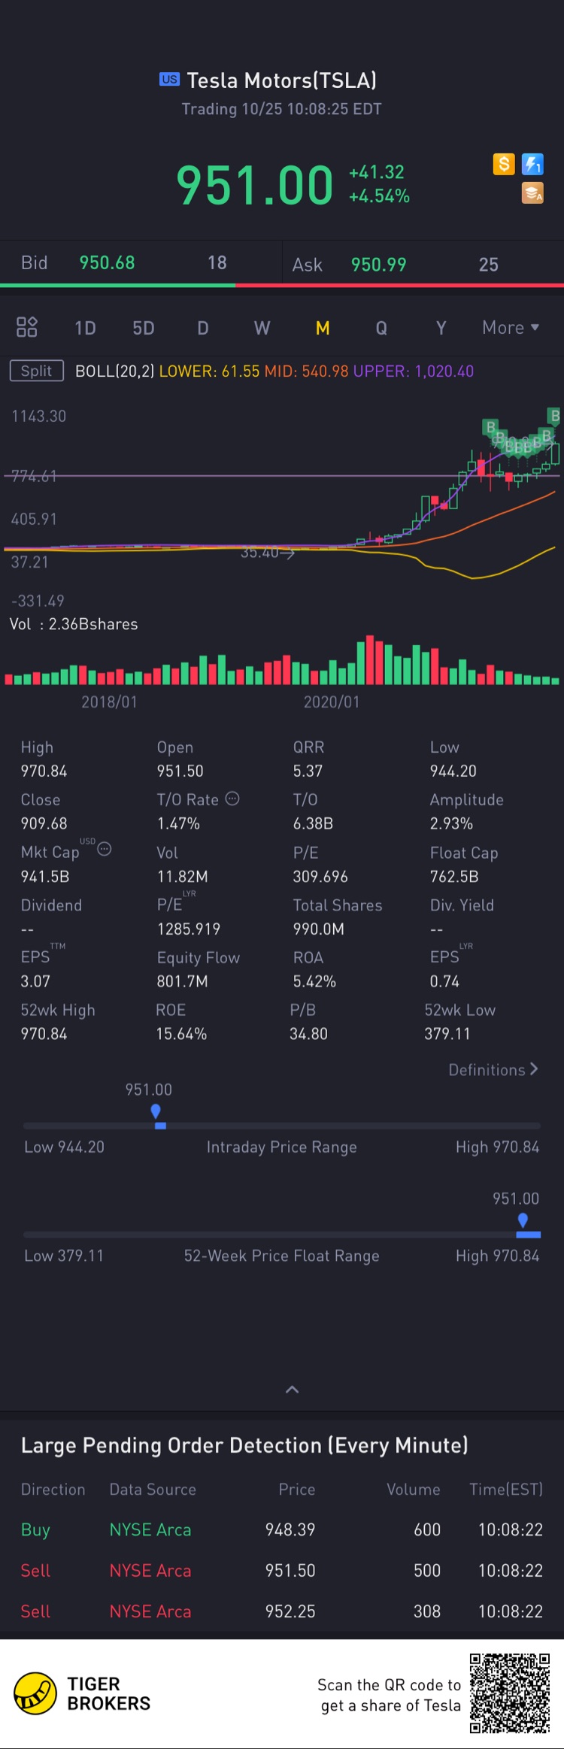Tap the UPPER: 1,020.40 band value
Viewport: 564px width, 1749px height.
point(414,371)
